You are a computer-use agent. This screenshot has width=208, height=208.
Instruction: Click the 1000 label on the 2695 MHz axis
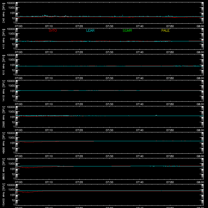coord(12,112)
